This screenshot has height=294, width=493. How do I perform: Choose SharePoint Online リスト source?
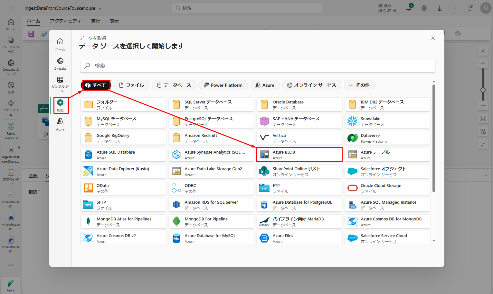(299, 171)
